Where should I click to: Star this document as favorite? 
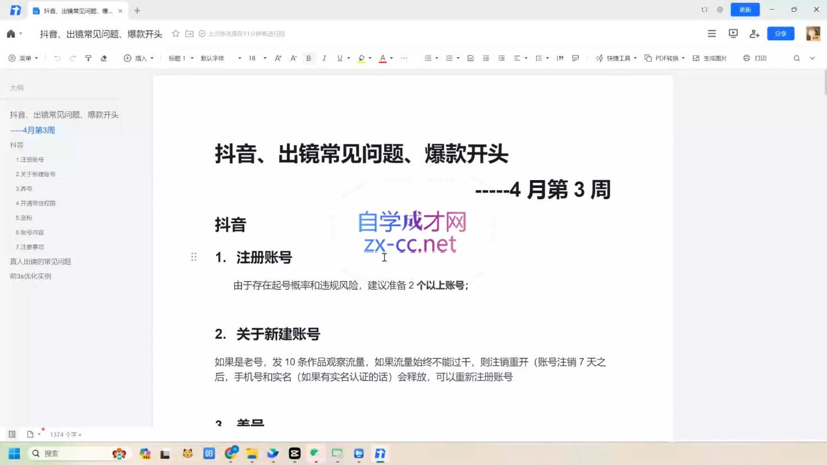pos(176,34)
